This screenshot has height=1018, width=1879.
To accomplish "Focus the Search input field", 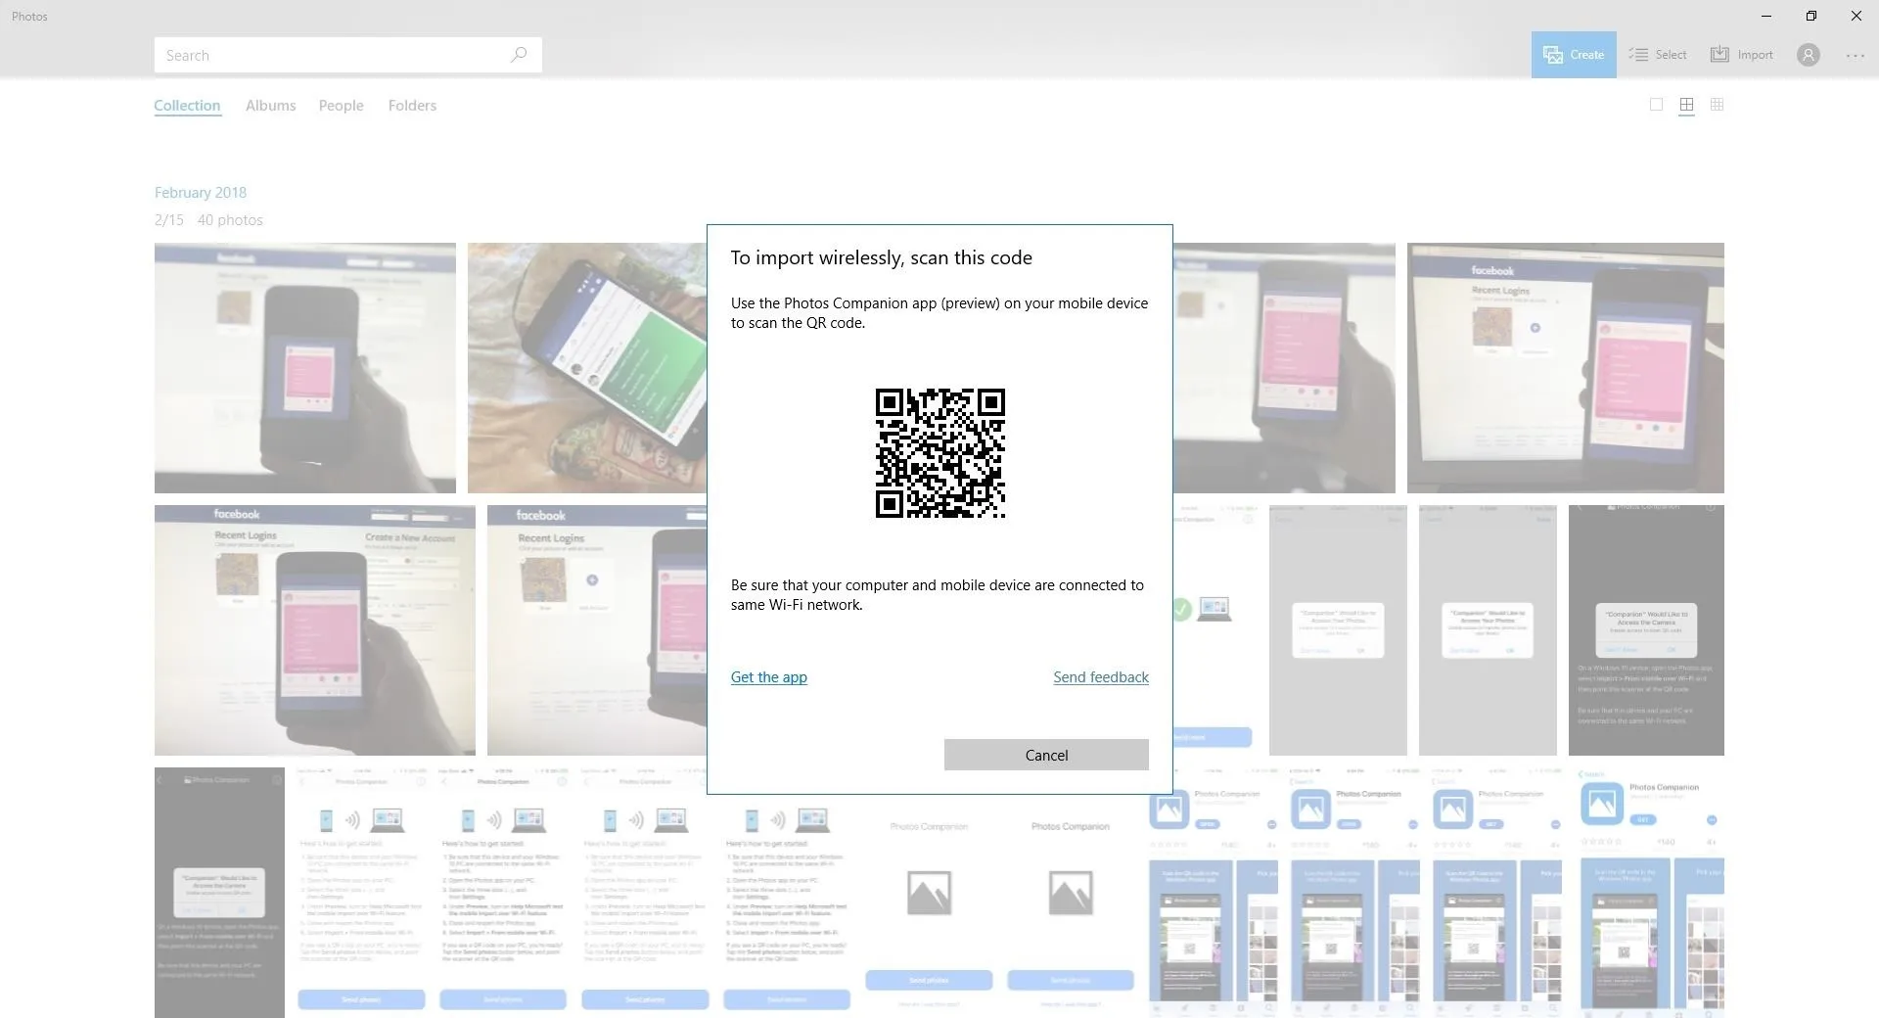I will tap(347, 55).
